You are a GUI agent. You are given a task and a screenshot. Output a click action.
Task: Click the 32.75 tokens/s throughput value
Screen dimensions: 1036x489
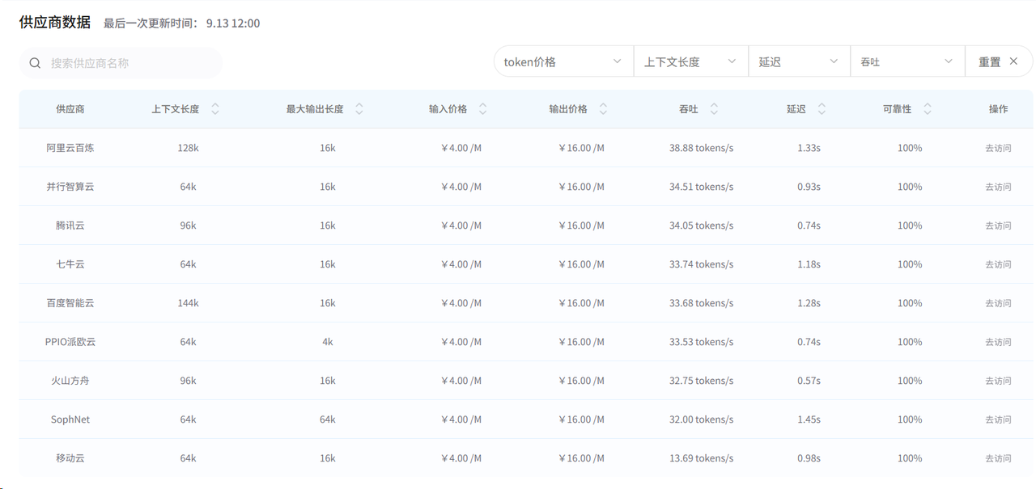[702, 381]
